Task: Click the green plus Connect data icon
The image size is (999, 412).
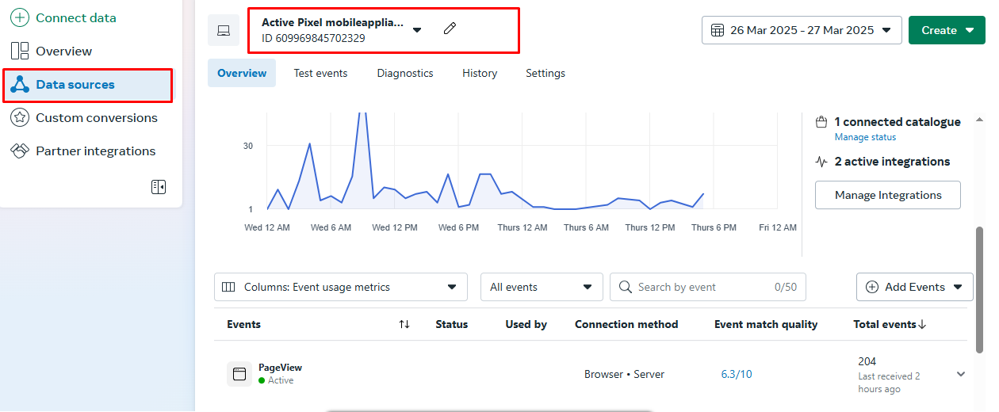Action: click(20, 17)
